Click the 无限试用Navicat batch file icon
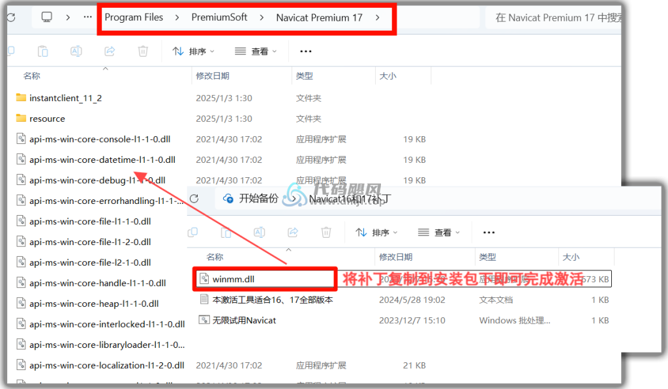Screen dimensions: 668x389 204,320
